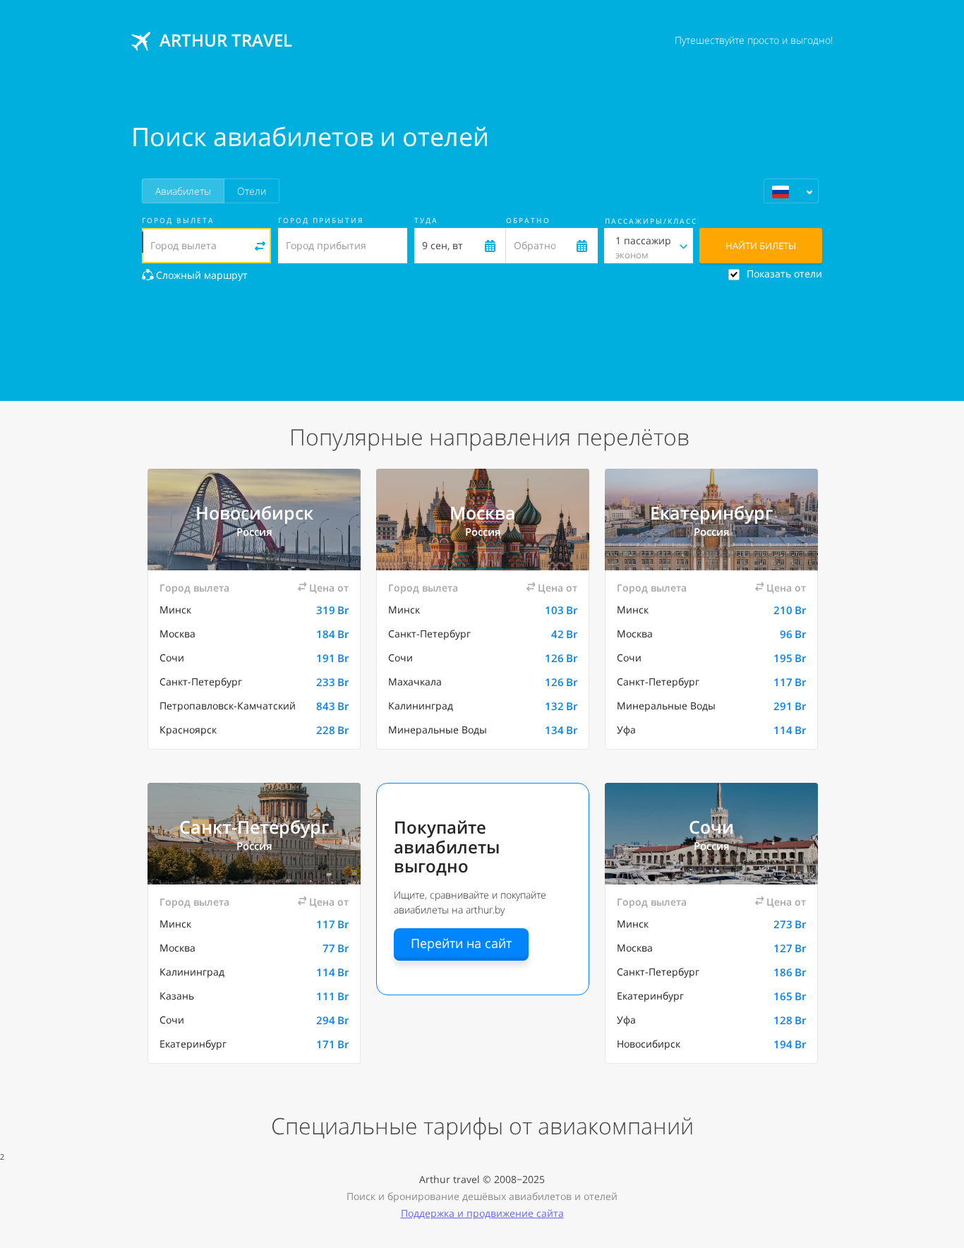Click the ARTHUR TRAVEL brand name
Screen dimensions: 964x1248
coord(226,41)
